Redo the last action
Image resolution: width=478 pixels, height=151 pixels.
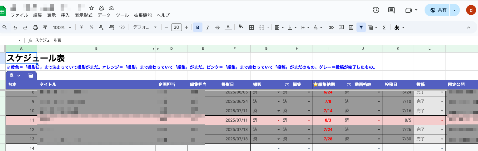coord(25,28)
